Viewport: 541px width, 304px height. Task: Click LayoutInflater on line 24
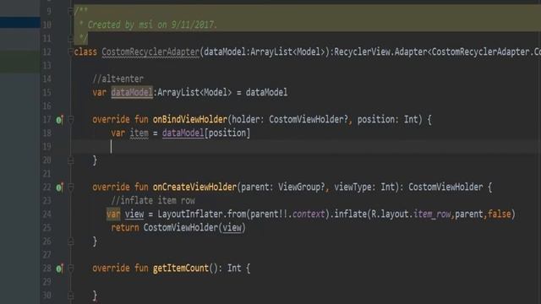pyautogui.click(x=190, y=214)
